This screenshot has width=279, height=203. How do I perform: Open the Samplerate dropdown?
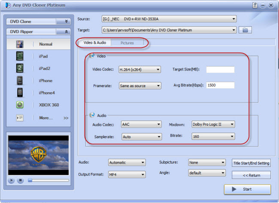pyautogui.click(x=142, y=136)
